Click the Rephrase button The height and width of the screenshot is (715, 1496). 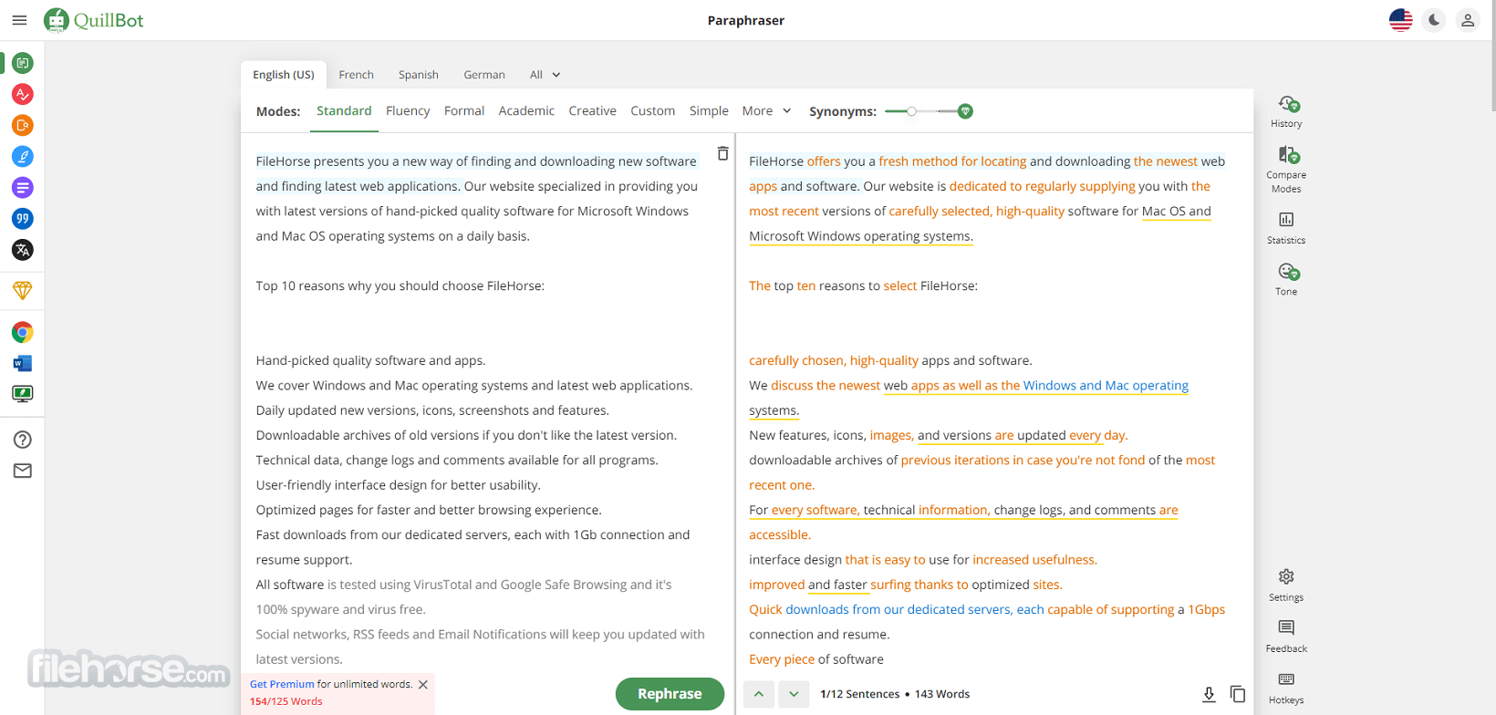click(x=670, y=694)
